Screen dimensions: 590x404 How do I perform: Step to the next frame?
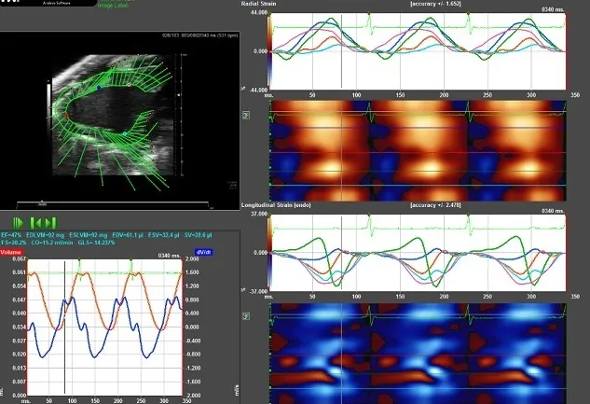(50, 223)
